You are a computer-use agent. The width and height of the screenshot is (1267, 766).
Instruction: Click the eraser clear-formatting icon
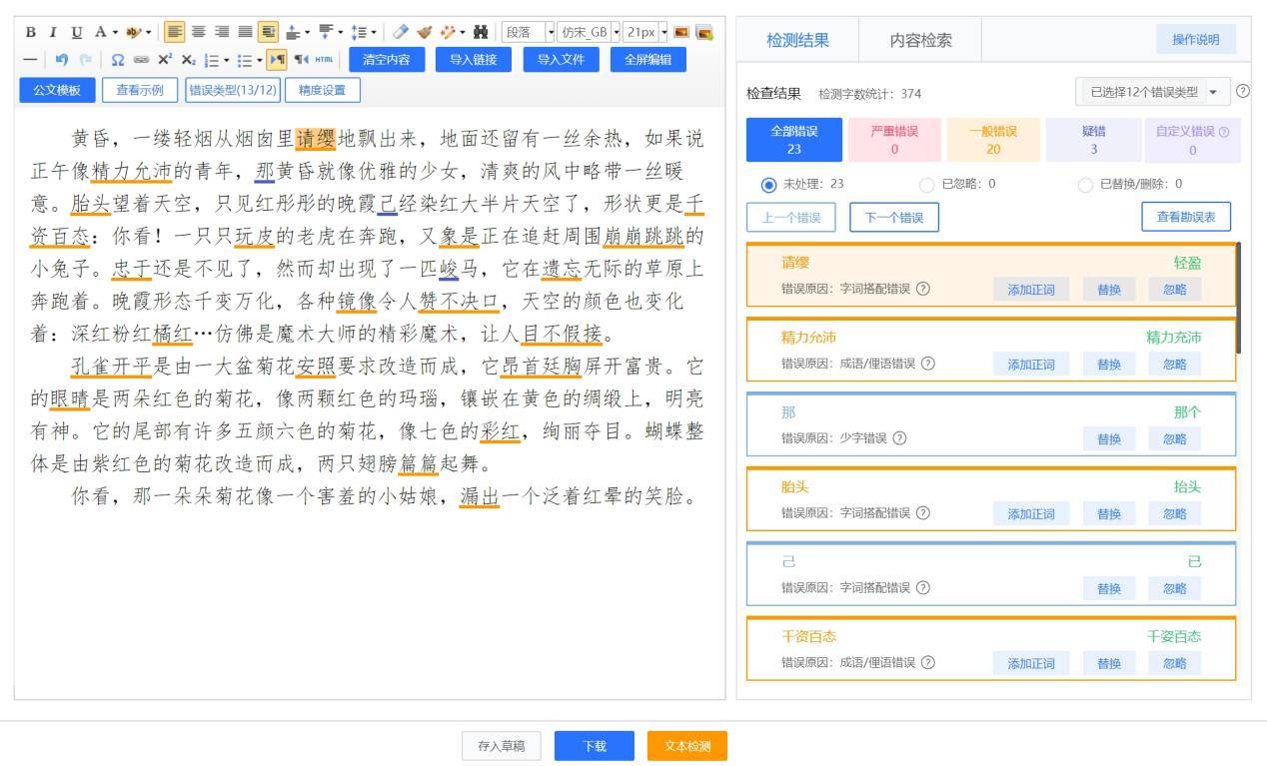point(400,32)
